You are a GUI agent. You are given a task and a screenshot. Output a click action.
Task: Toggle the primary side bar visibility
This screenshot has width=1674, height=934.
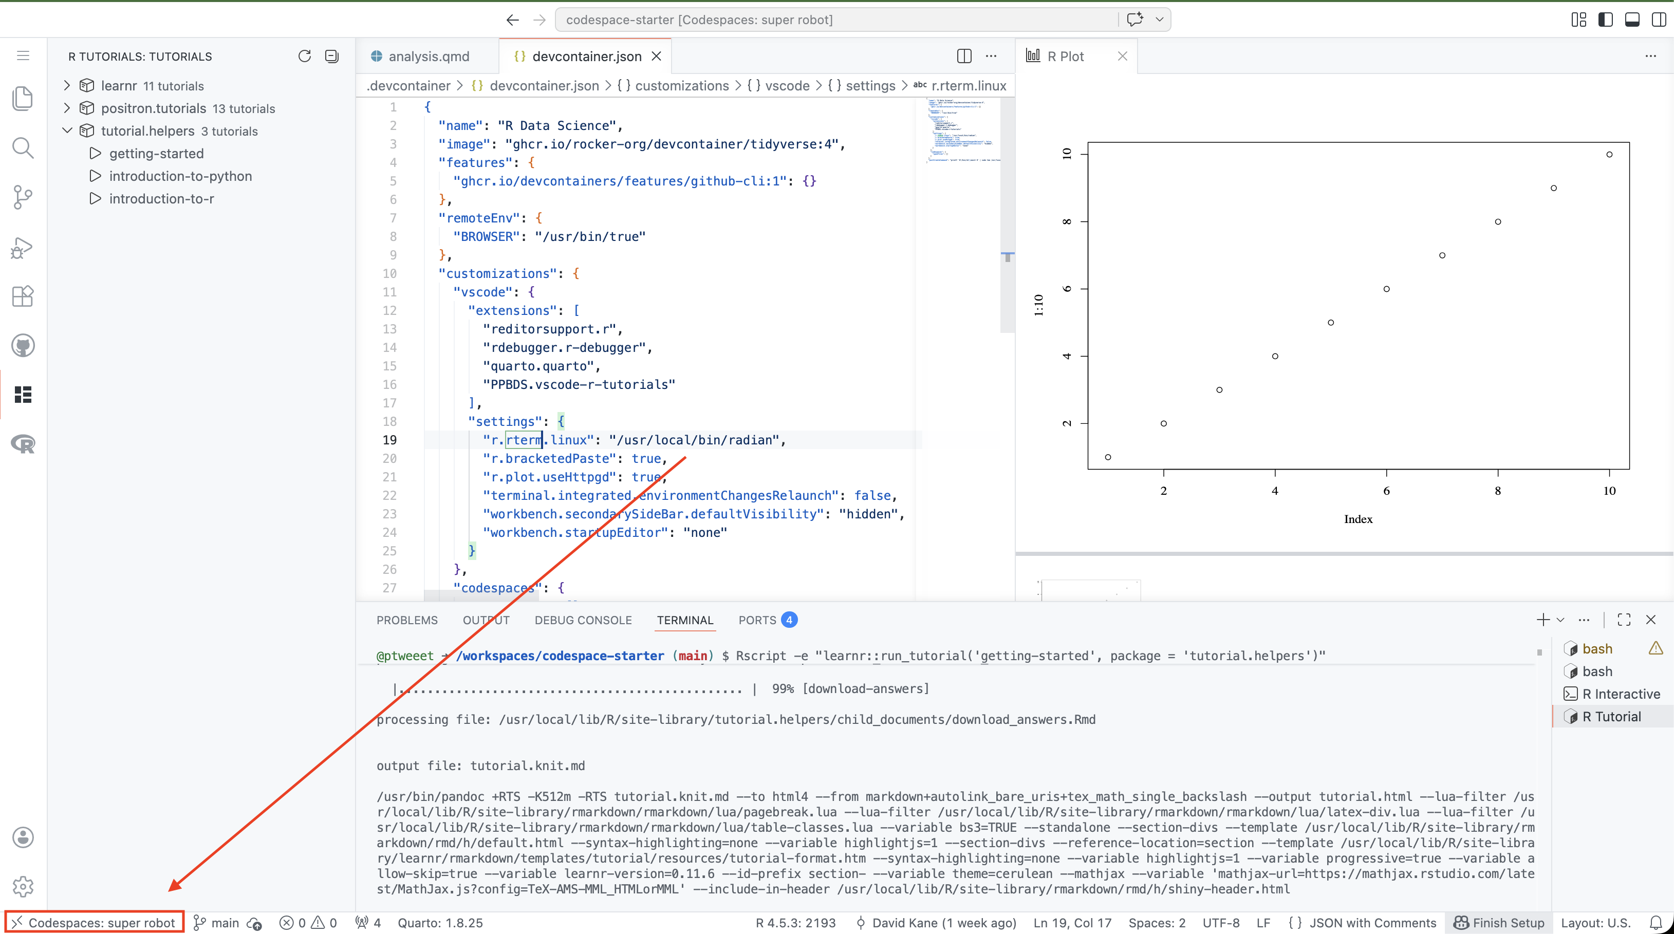(x=1605, y=20)
